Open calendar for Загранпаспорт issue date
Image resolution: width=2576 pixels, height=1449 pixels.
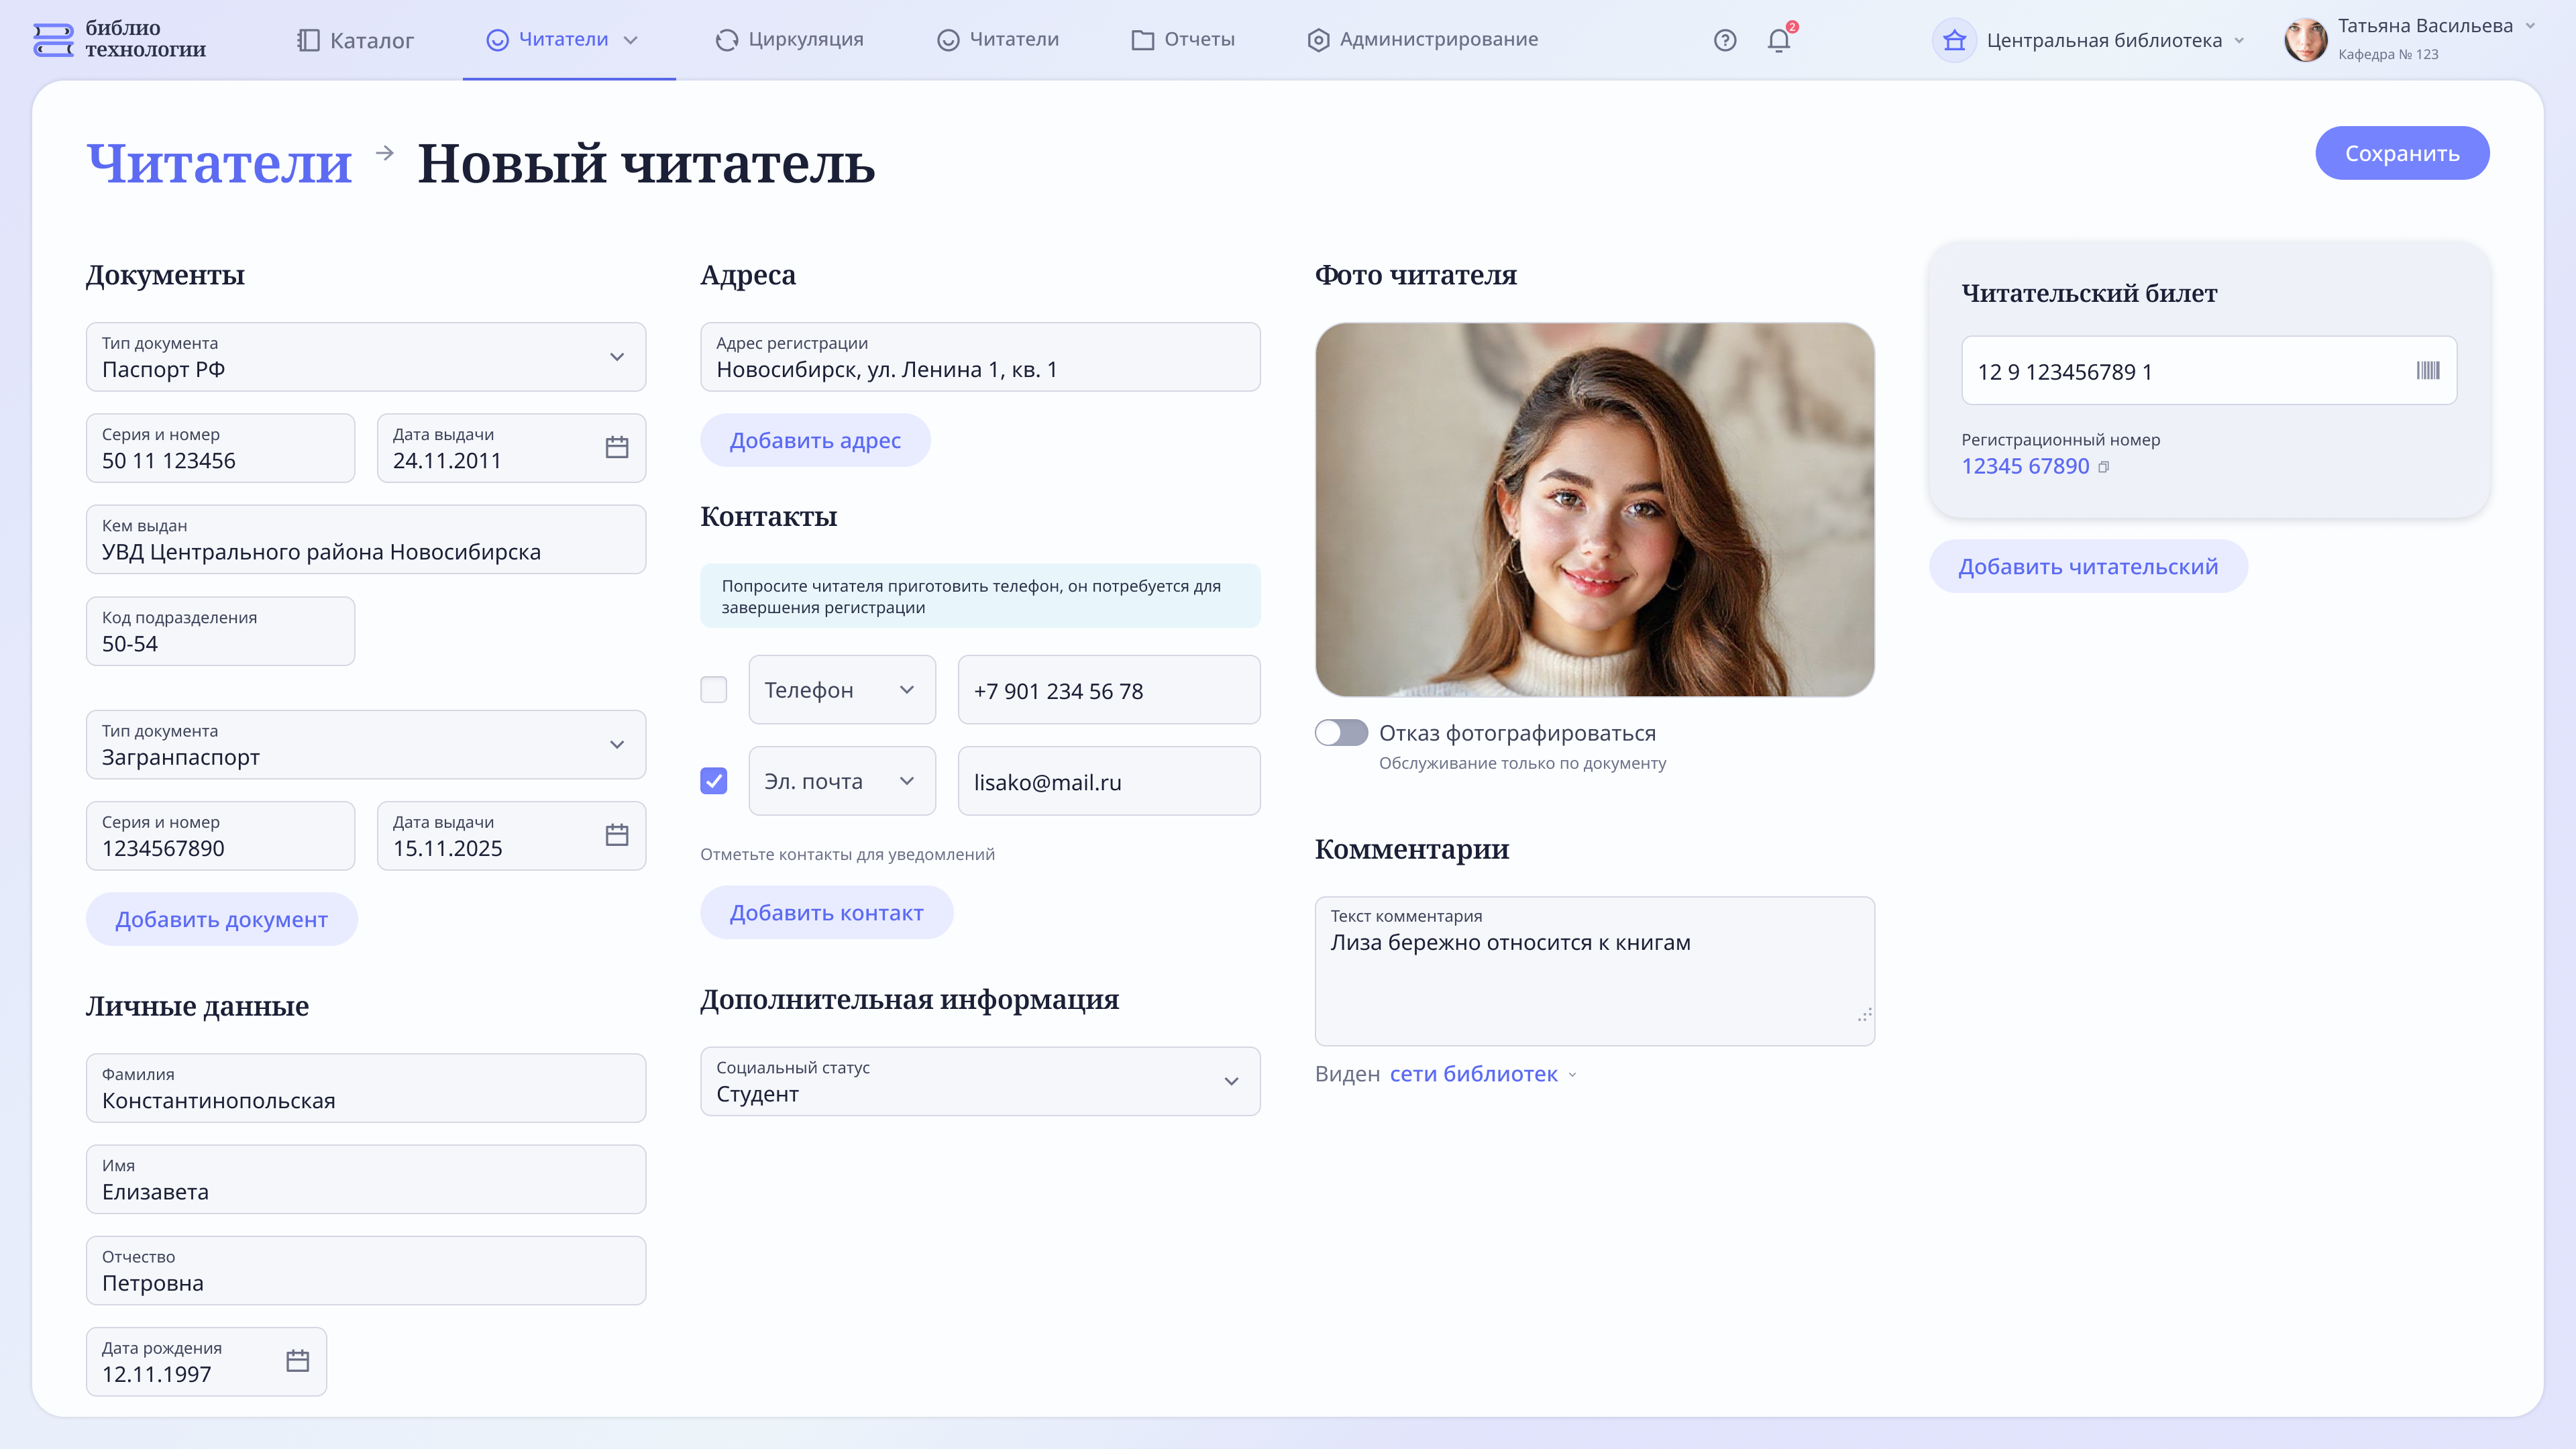[x=616, y=835]
